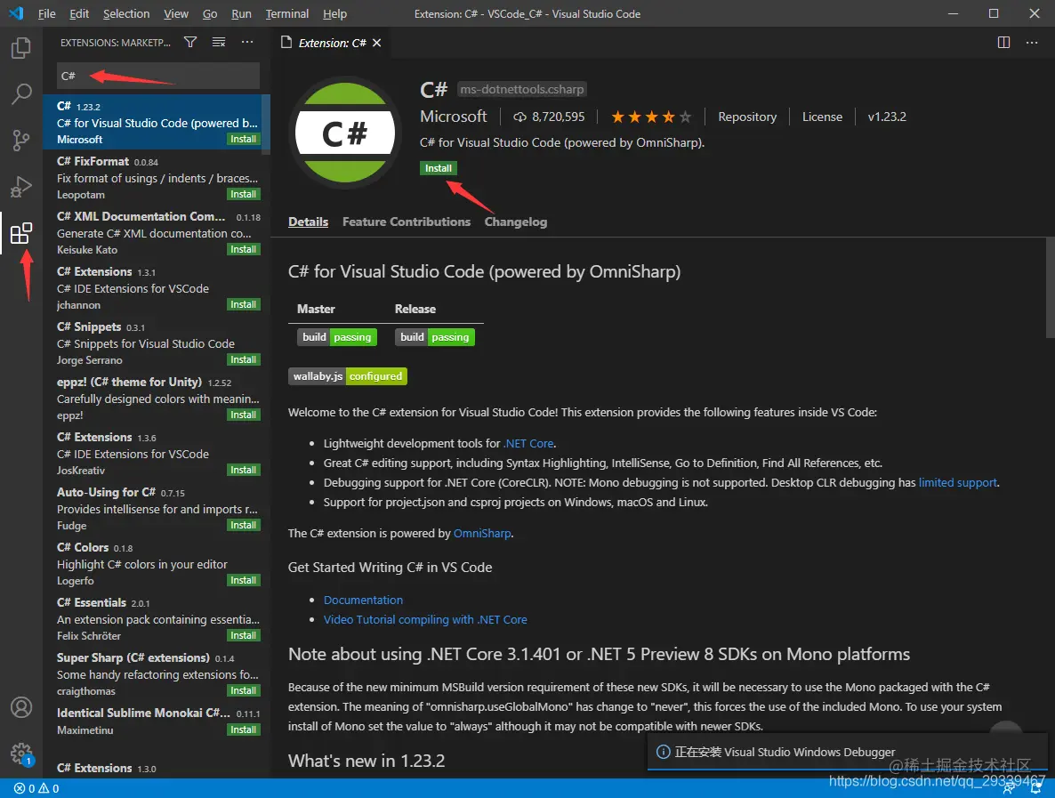The image size is (1055, 798).
Task: Click the wallaby.js configured badge
Action: pyautogui.click(x=348, y=376)
